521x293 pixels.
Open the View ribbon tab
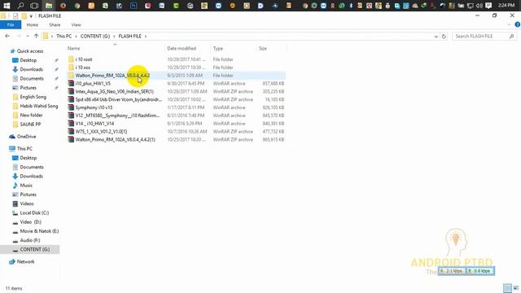coord(76,25)
